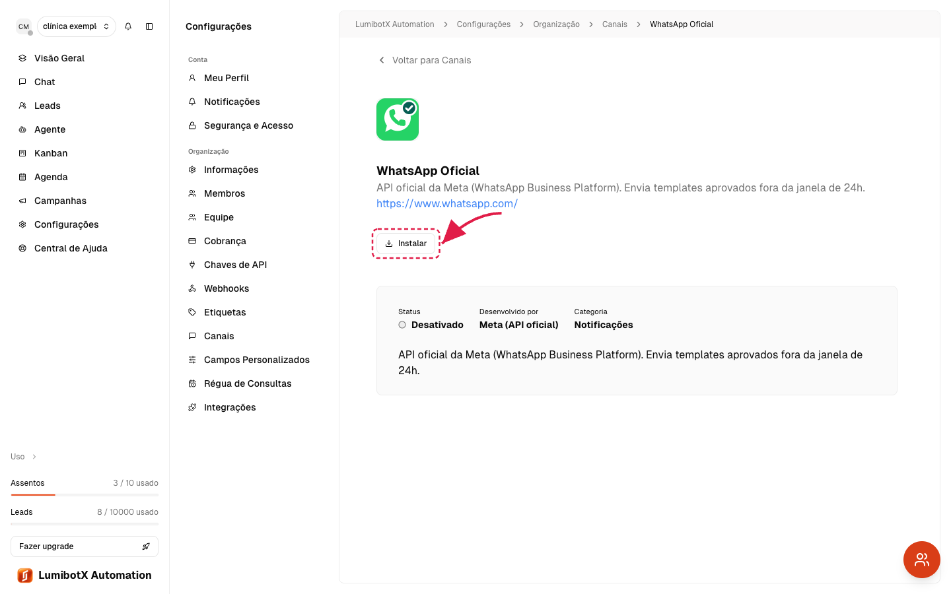Click the Fazer upgrade button
Image resolution: width=951 pixels, height=594 pixels.
tap(85, 546)
